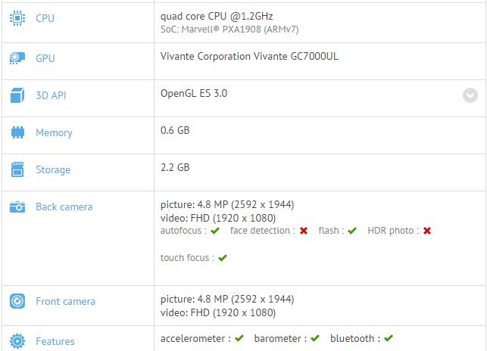The image size is (487, 351).
Task: Click the flash green checkmark
Action: (x=352, y=231)
